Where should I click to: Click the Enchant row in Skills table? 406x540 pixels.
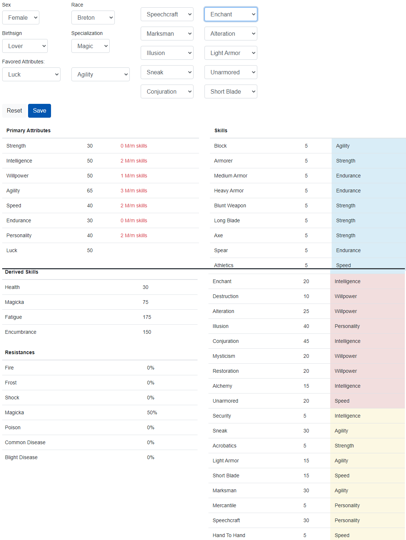(x=307, y=281)
